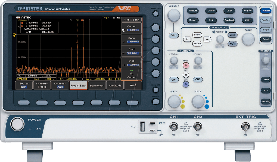The width and height of the screenshot is (277, 162).
Task: Select the Bandwidth menu tab
Action: point(97,85)
